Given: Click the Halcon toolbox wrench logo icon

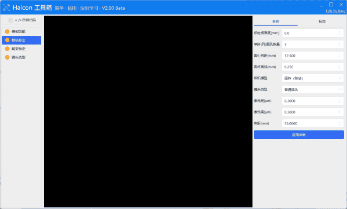Looking at the screenshot, I should tap(6, 8).
